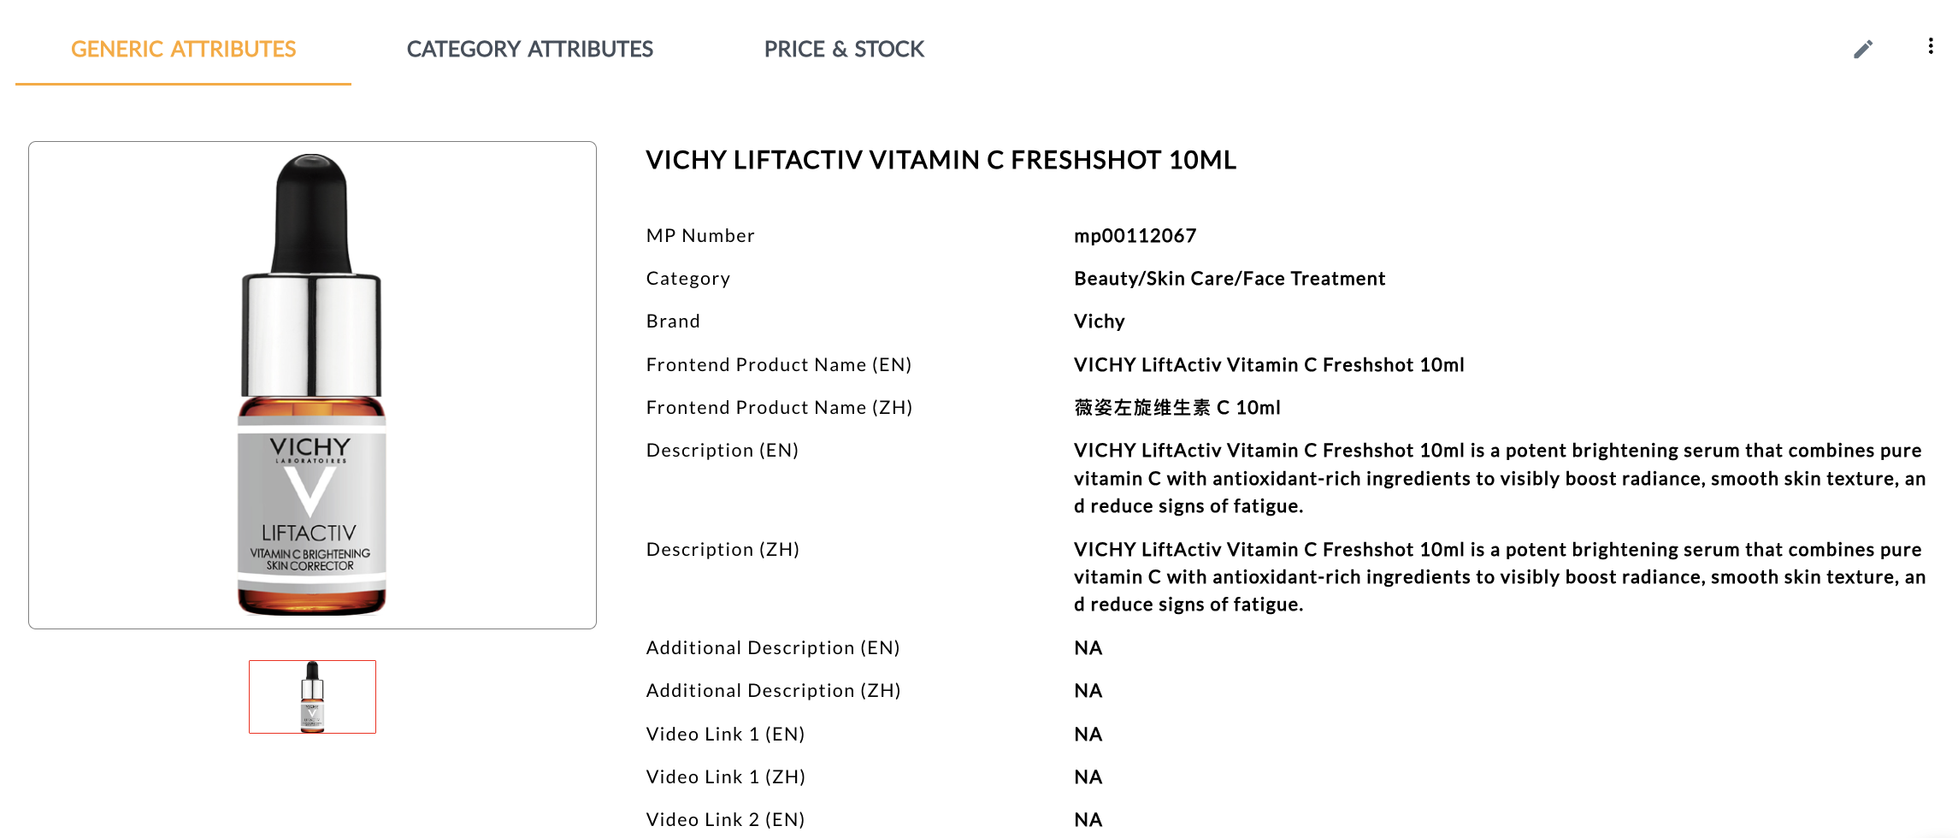The height and width of the screenshot is (838, 1958).
Task: Click the Frontend Product Name (EN) value
Action: coord(1268,365)
